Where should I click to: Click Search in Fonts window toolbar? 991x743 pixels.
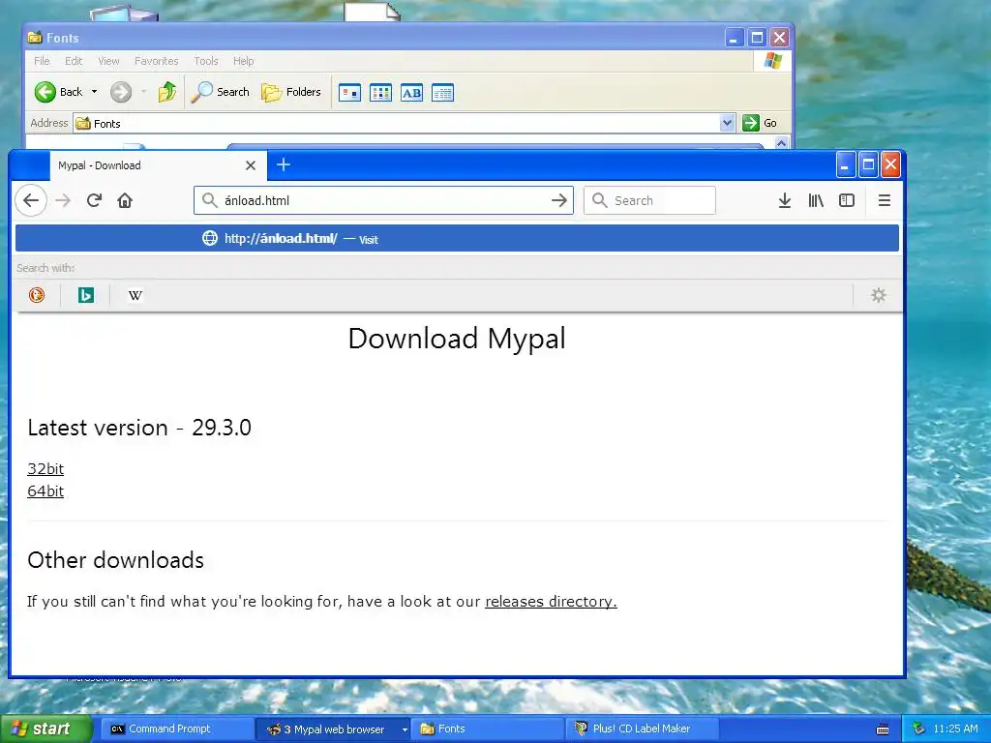click(x=221, y=92)
